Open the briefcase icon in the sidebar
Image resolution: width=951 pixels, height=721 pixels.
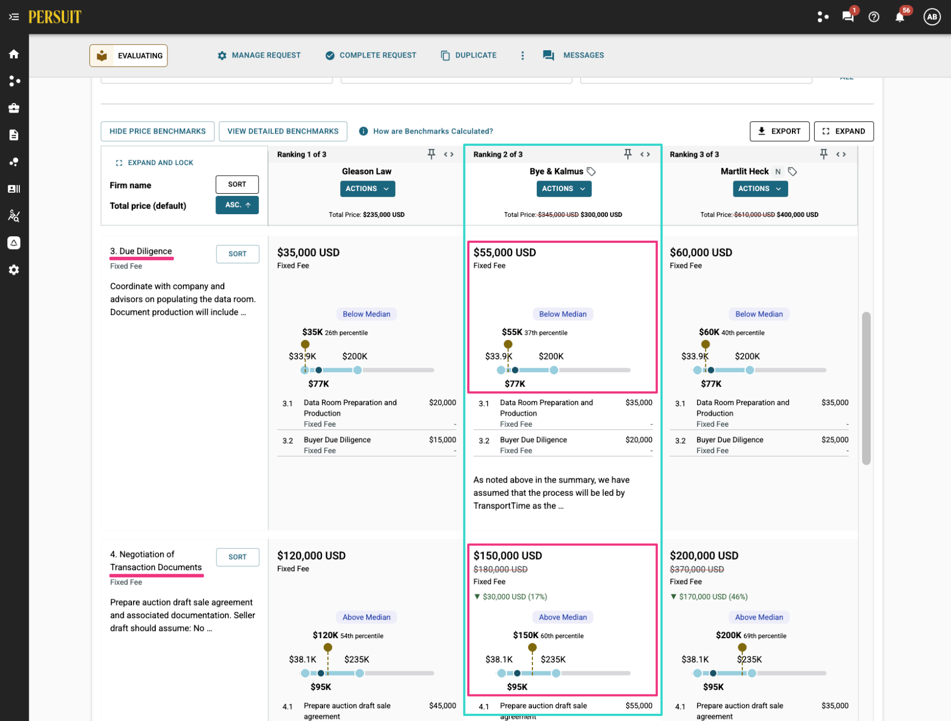pos(14,108)
